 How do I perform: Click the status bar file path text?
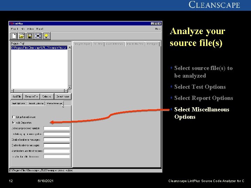tap(41, 170)
